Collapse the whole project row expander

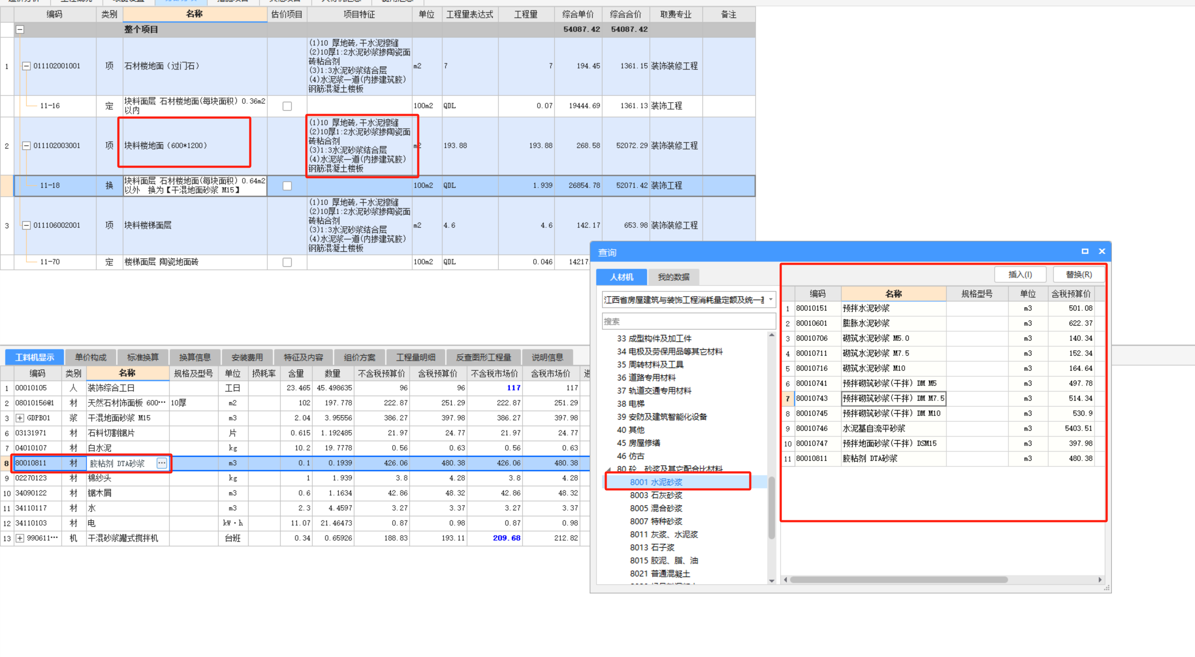[x=20, y=30]
